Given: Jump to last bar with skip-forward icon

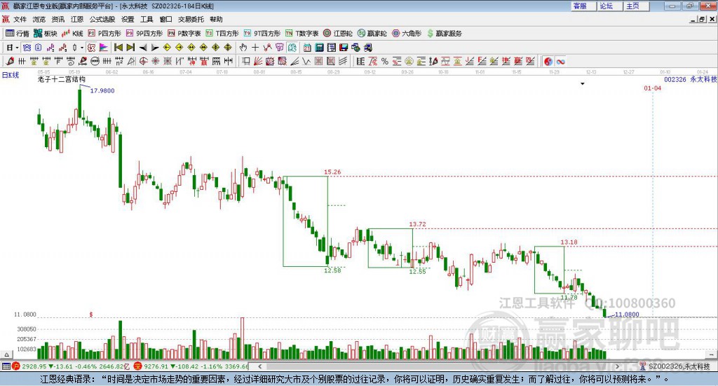Looking at the screenshot, I should click(x=130, y=48).
